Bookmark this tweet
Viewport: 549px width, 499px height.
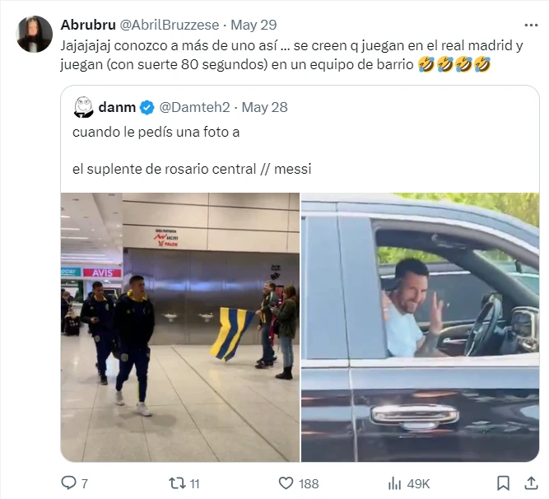(503, 483)
